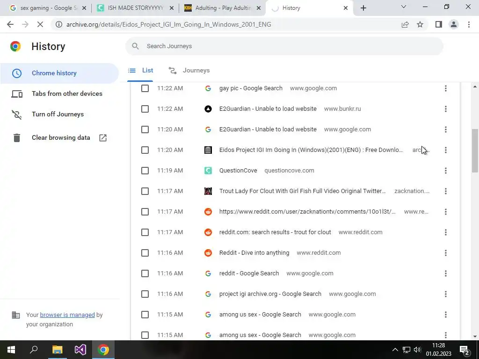Share this page via the share icon
Screen dimensions: 479x359
[405, 24]
